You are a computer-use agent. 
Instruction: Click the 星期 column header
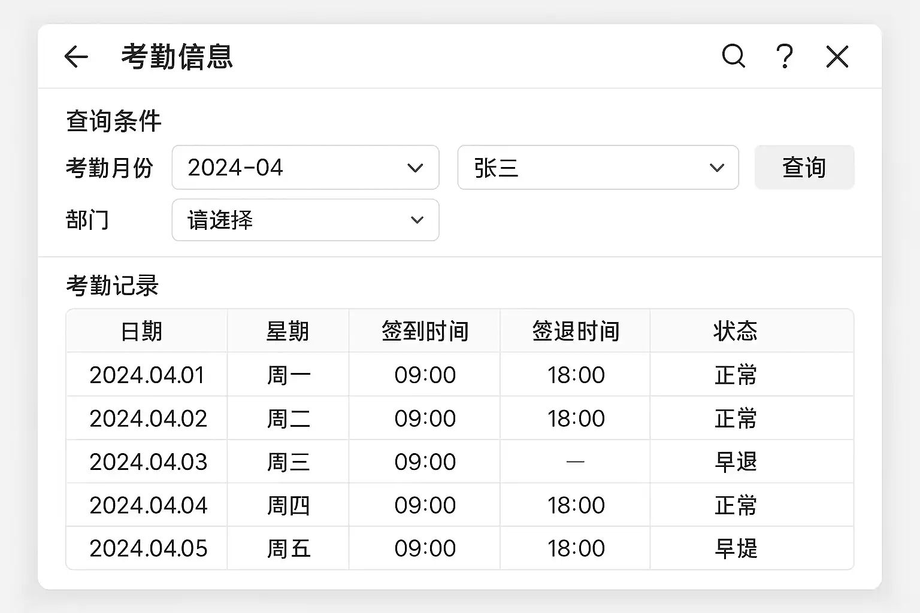287,331
